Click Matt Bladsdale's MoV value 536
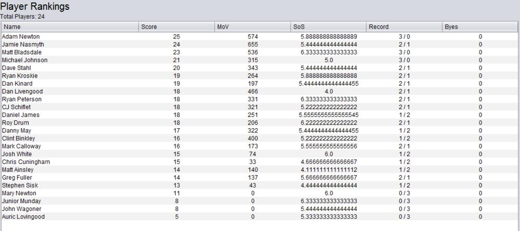Image resolution: width=520 pixels, height=231 pixels. tap(253, 52)
